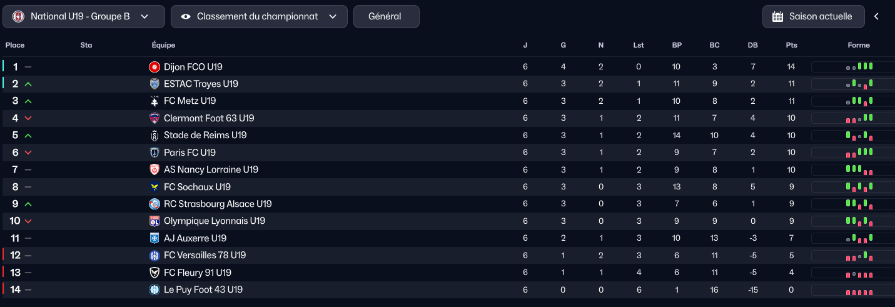The width and height of the screenshot is (895, 307).
Task: Click the Le Puy Foot 43 U19 logo
Action: tap(154, 289)
